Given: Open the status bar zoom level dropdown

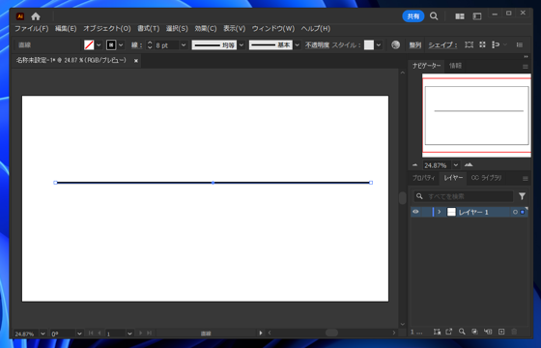Looking at the screenshot, I should [43, 333].
